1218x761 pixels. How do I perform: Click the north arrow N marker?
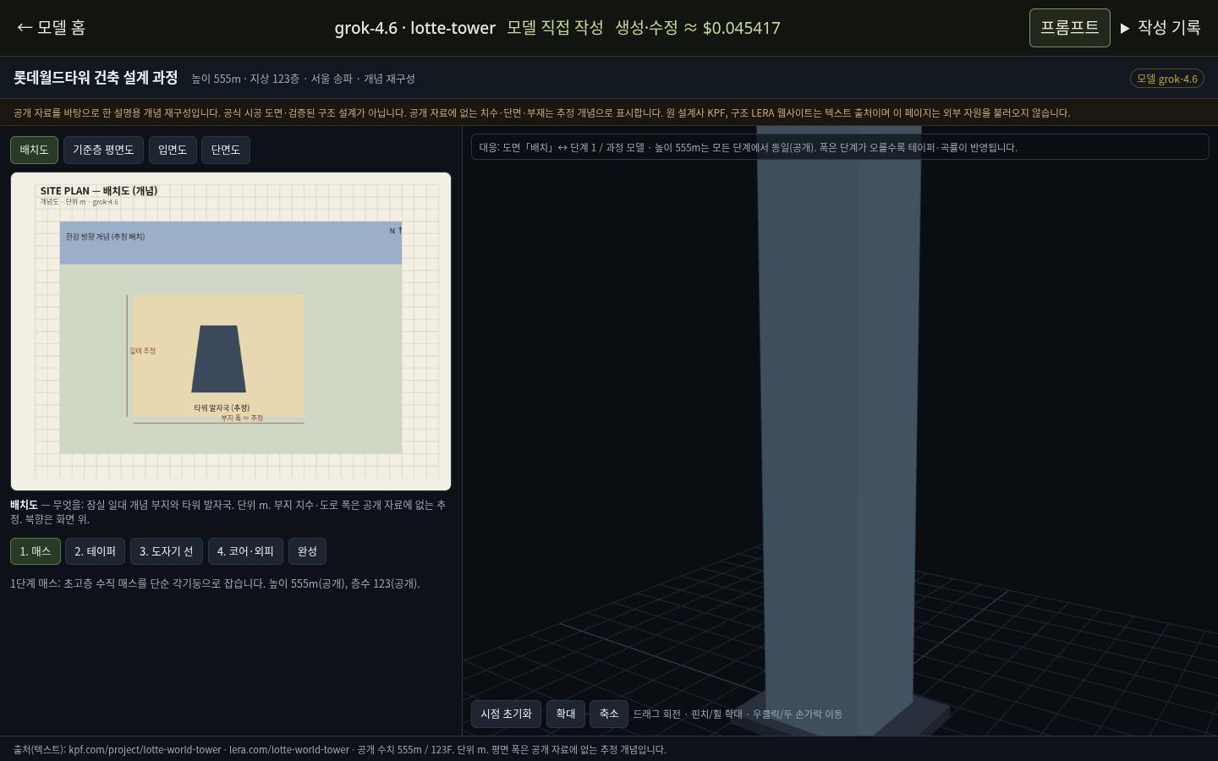coord(396,230)
